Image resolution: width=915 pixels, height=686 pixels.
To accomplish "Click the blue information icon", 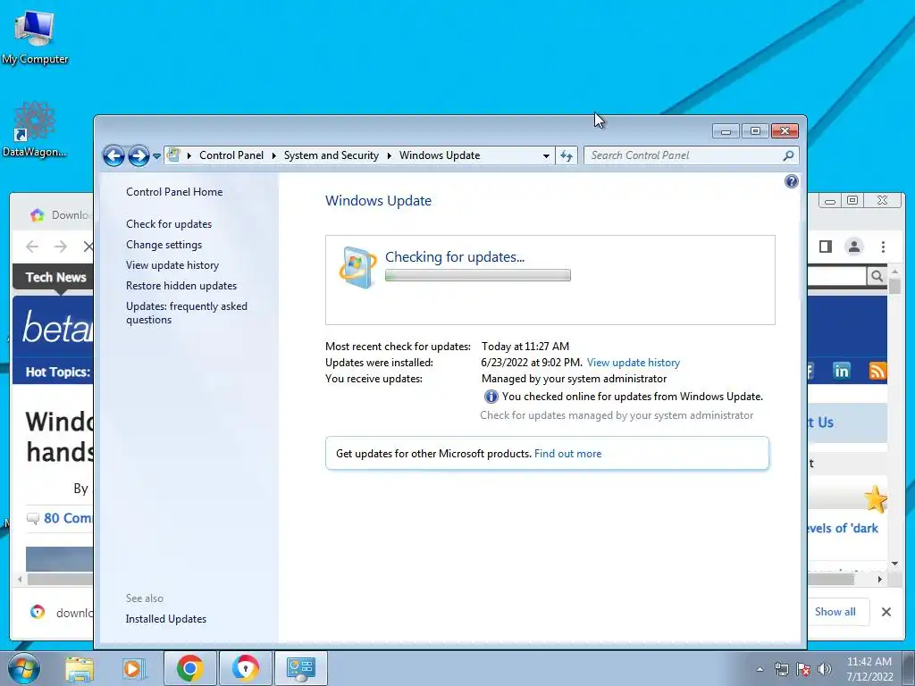I will coord(491,397).
